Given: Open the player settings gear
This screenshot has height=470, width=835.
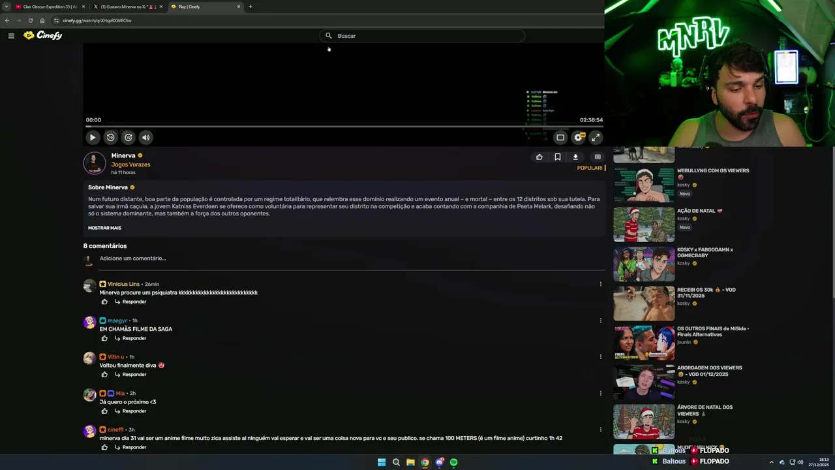Looking at the screenshot, I should click(x=578, y=137).
